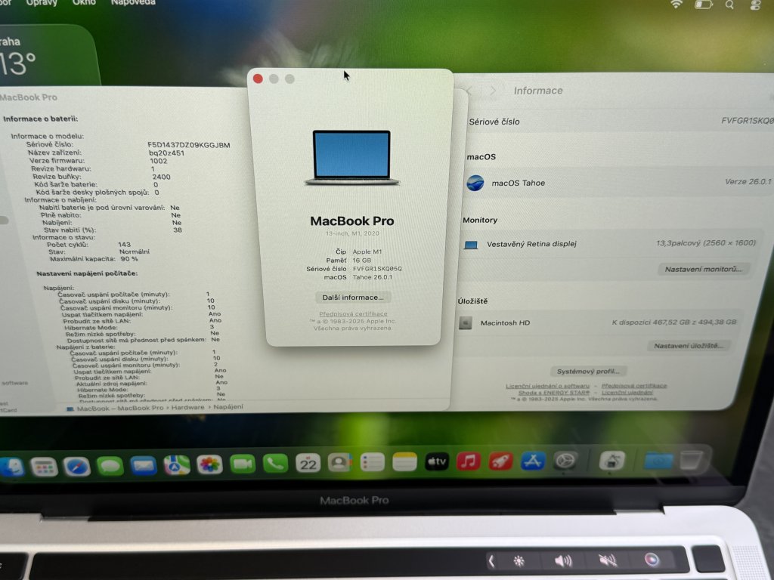Open the Nápověda menu

click(x=133, y=3)
